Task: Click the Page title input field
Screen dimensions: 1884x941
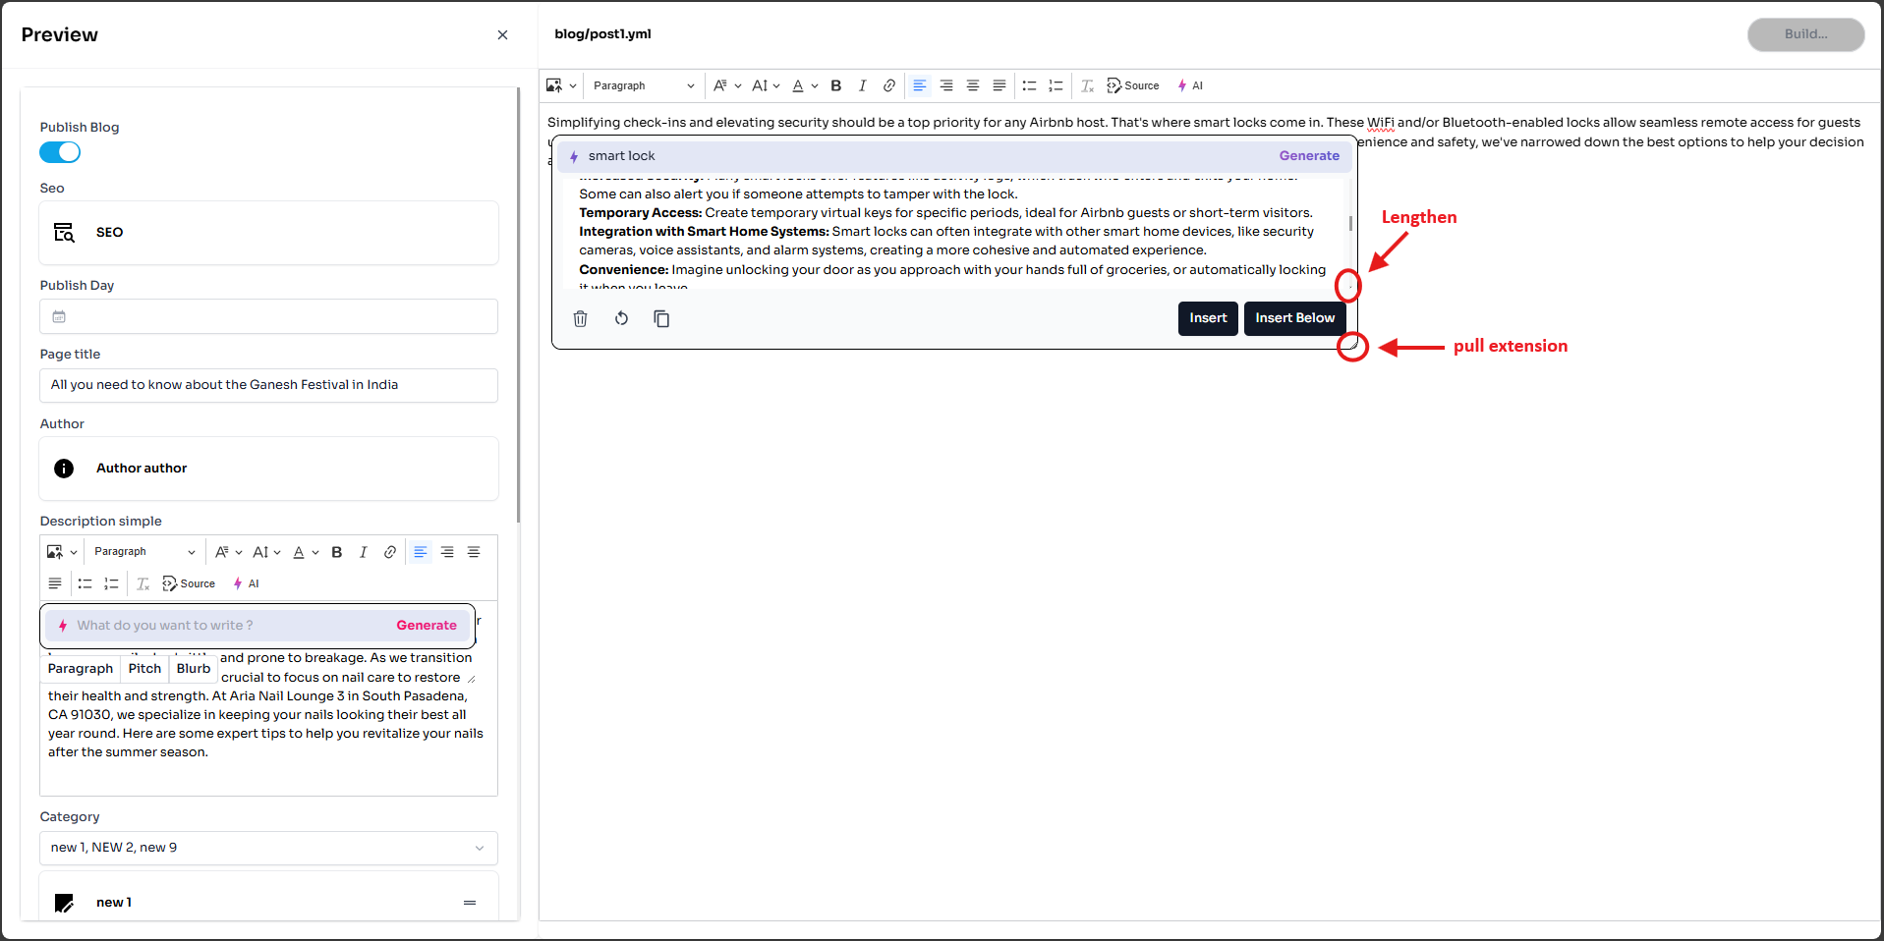Action: pyautogui.click(x=268, y=385)
